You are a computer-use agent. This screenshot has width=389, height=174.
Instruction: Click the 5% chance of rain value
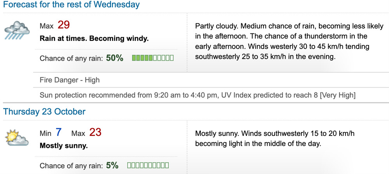112,165
